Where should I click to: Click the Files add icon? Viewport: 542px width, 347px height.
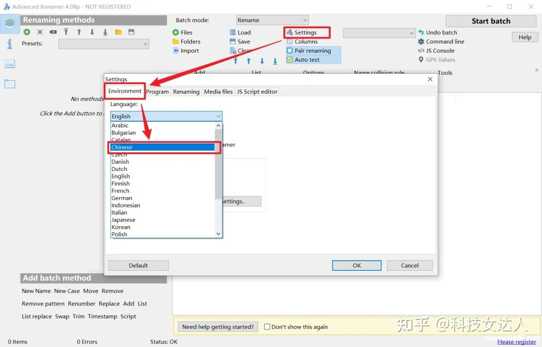coord(176,33)
